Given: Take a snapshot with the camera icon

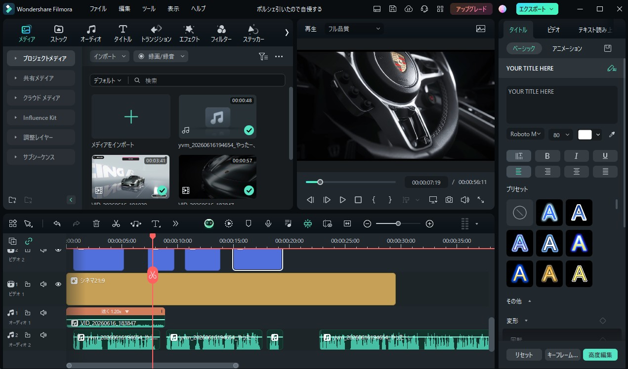Looking at the screenshot, I should [x=449, y=200].
